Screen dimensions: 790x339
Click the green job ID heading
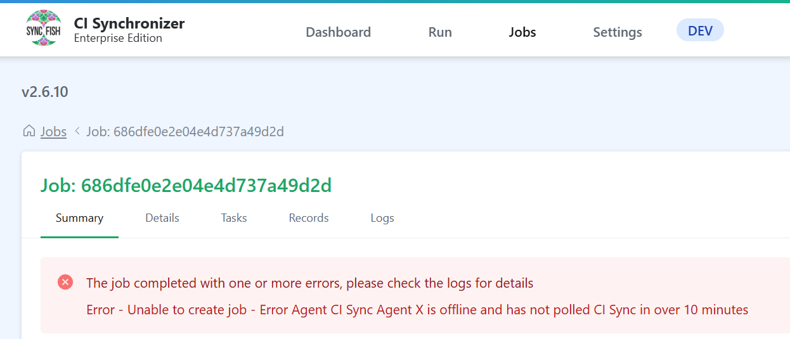[x=186, y=186]
